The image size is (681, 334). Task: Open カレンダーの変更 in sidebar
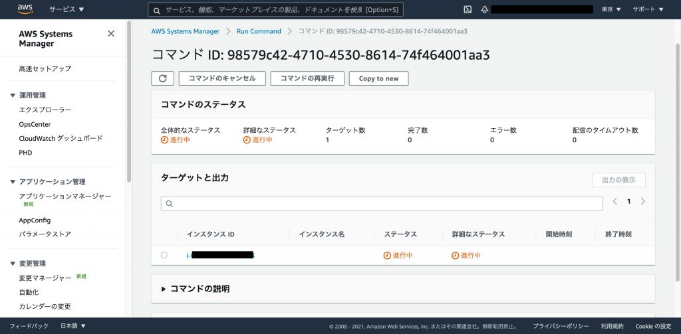(45, 306)
